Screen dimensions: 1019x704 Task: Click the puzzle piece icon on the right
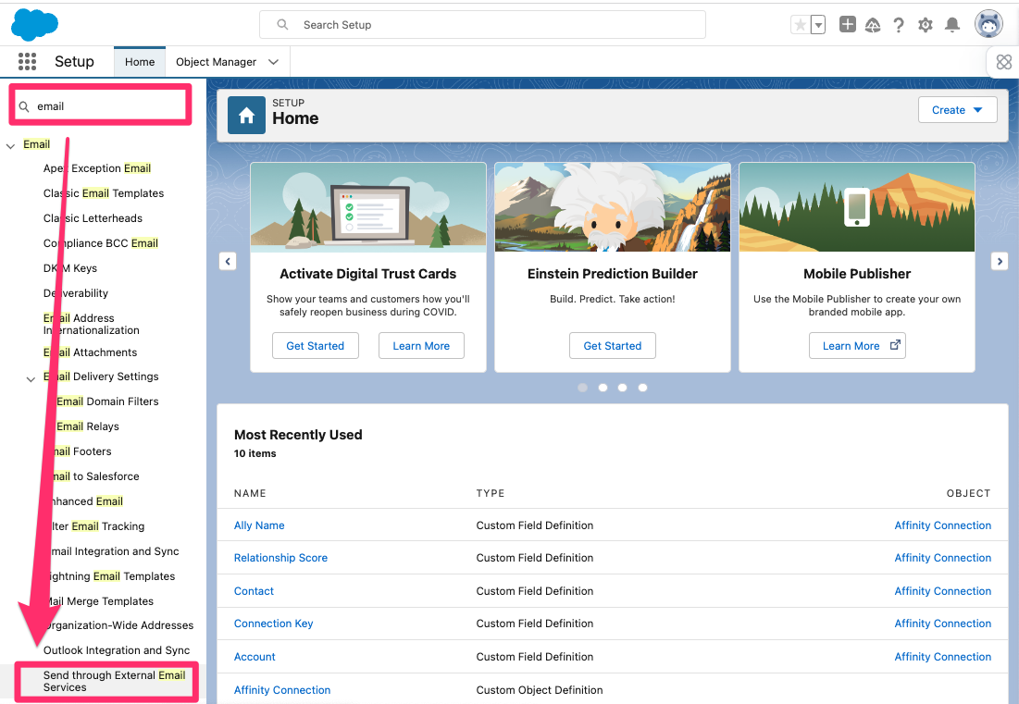(1005, 62)
